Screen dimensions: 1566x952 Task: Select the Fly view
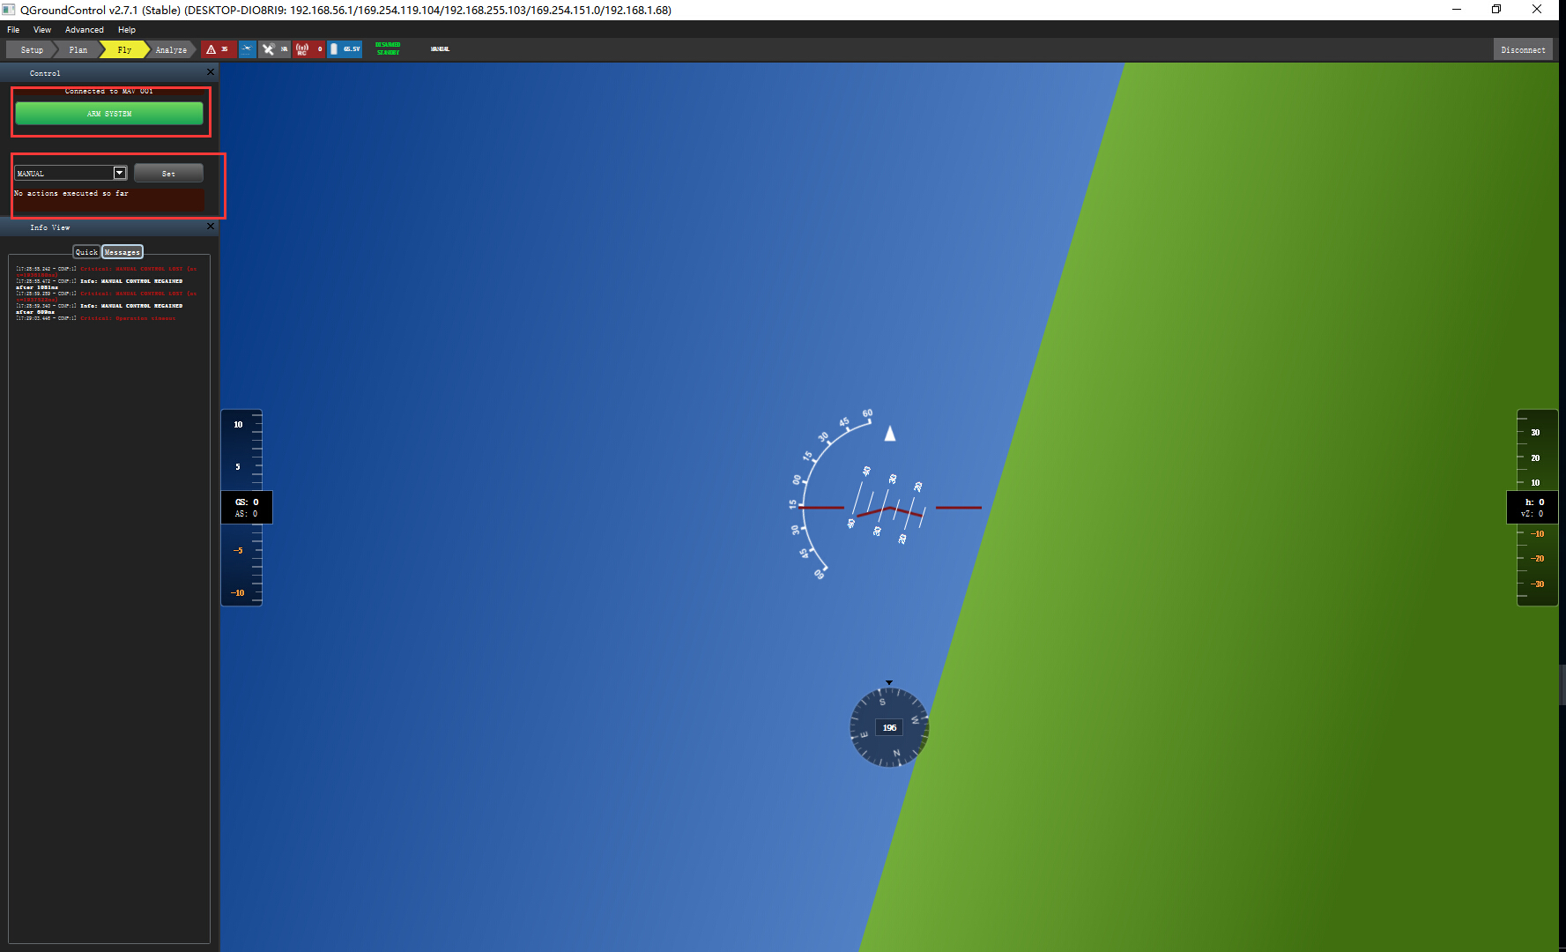124,49
